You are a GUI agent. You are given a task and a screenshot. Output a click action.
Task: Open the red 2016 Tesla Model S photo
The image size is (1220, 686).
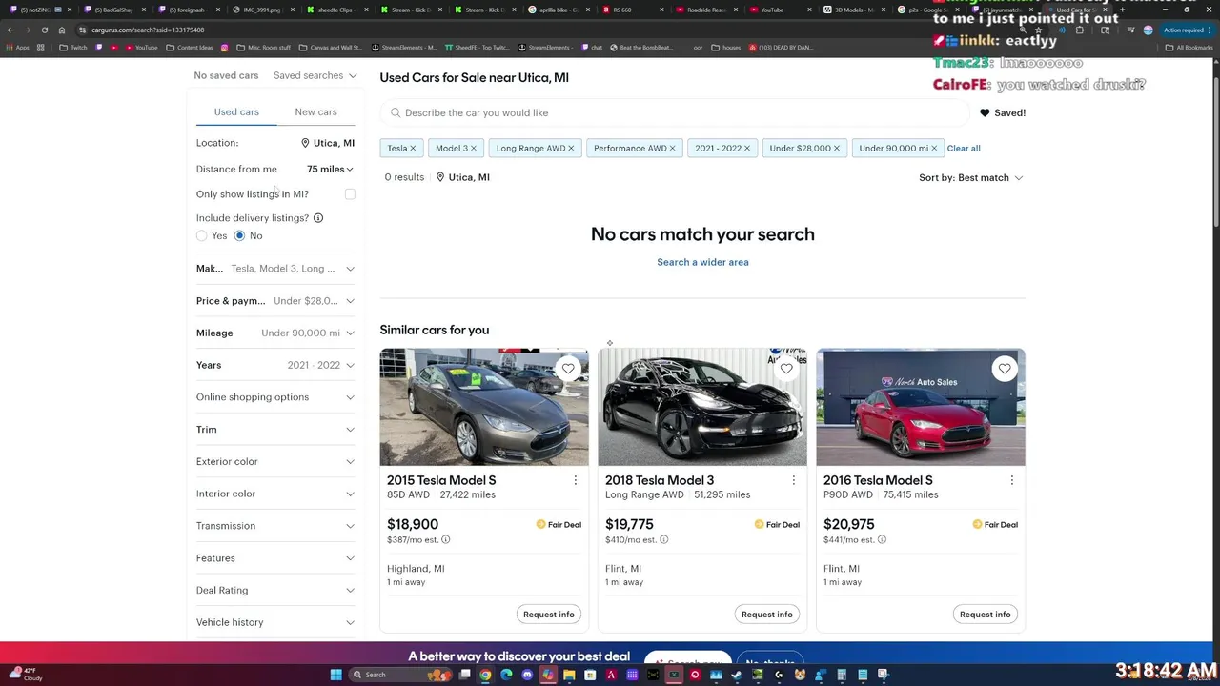point(921,407)
